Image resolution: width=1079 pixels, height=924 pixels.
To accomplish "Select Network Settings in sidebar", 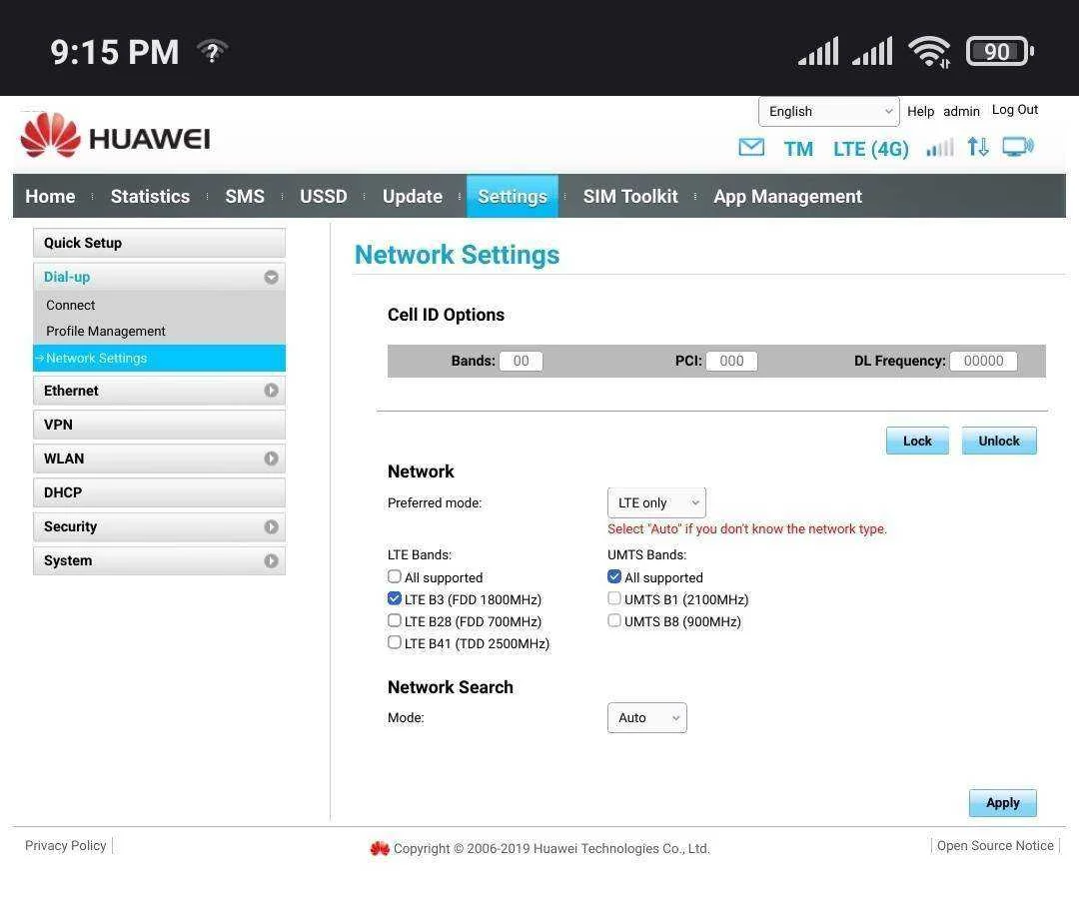I will 159,358.
